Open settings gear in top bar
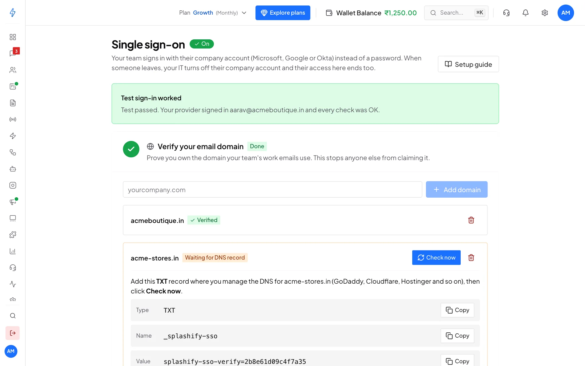The image size is (585, 366). (545, 13)
